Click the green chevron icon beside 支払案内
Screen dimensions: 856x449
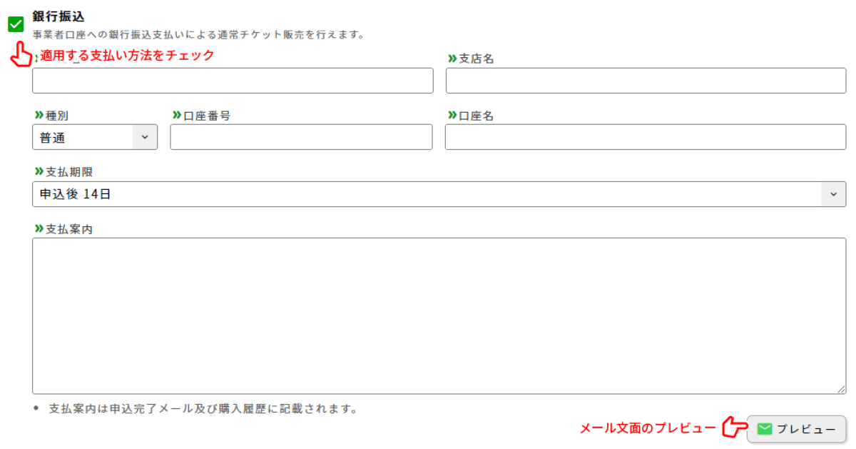39,229
